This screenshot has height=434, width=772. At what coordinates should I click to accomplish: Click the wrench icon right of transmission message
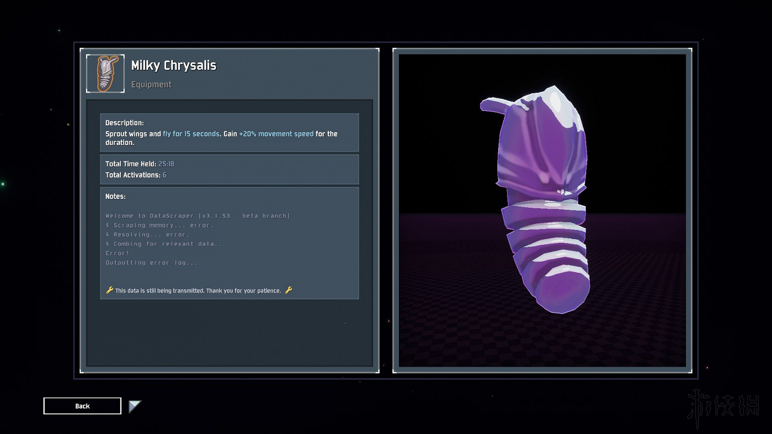click(x=289, y=290)
